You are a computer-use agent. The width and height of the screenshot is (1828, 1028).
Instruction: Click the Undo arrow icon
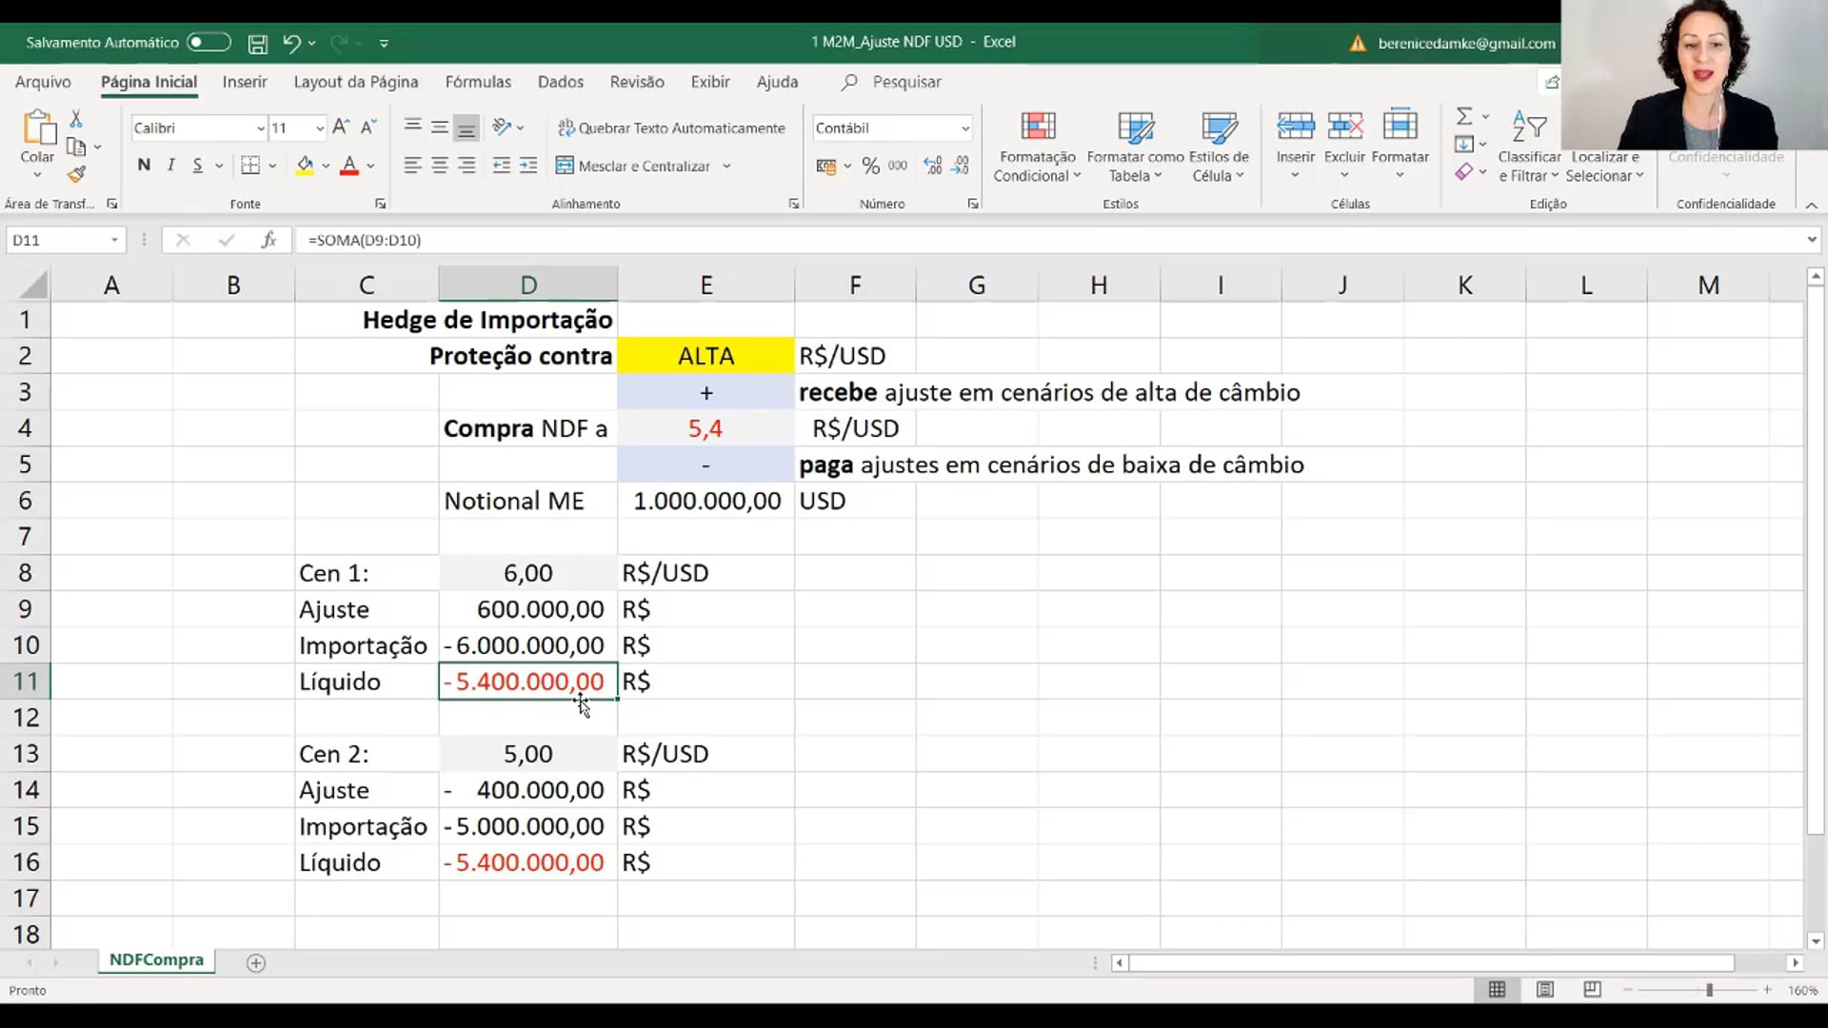[291, 43]
